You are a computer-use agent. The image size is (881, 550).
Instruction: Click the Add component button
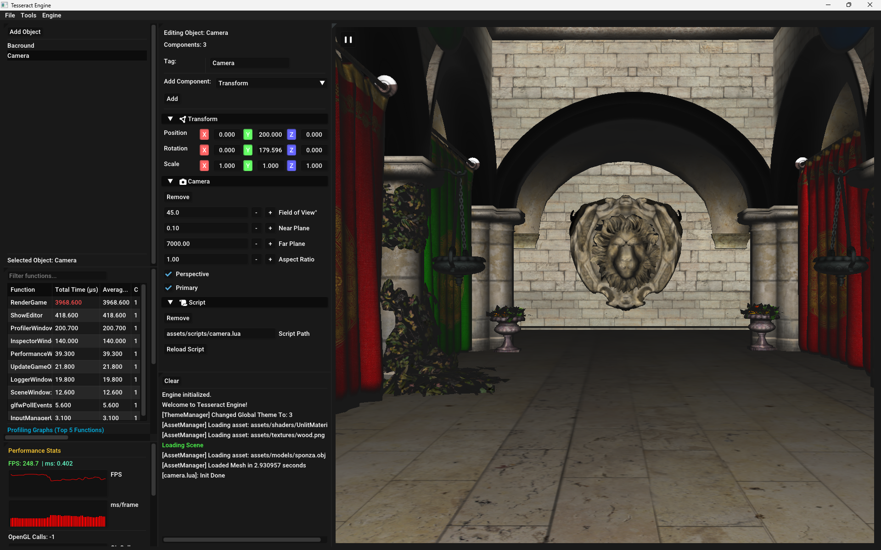point(172,99)
